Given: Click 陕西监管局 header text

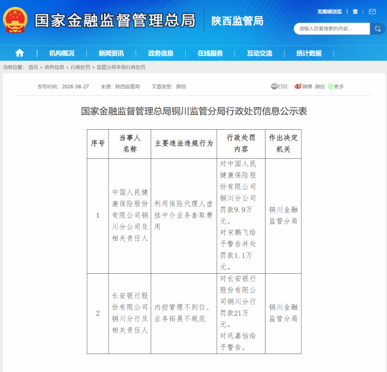Looking at the screenshot, I should [238, 21].
